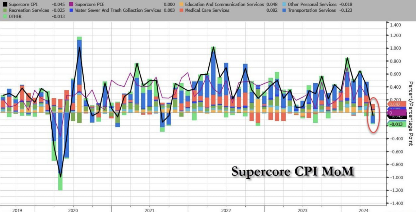
Task: Click the light green OTHER legend swatch
Action: pyautogui.click(x=5, y=16)
